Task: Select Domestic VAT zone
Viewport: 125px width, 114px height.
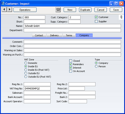Action: click(x=26, y=63)
